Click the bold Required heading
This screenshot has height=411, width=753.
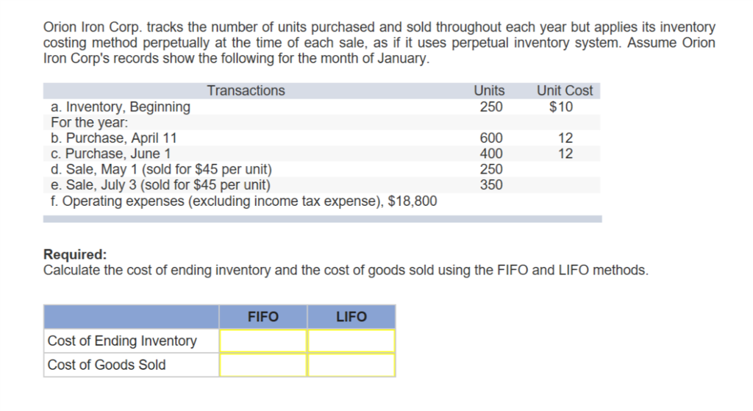75,254
